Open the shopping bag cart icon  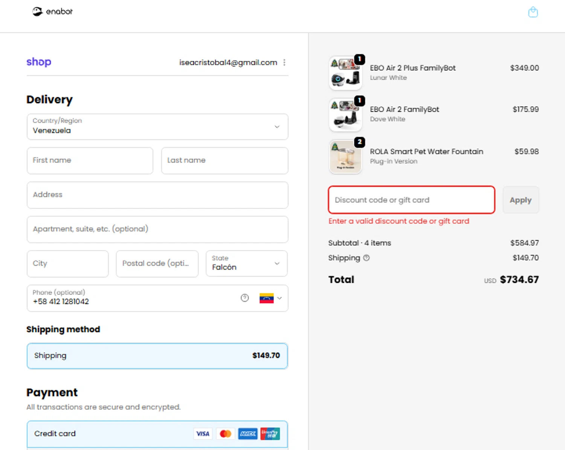coord(533,12)
